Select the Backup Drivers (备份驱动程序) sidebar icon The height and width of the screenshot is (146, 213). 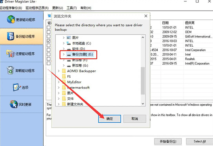pos(10,36)
